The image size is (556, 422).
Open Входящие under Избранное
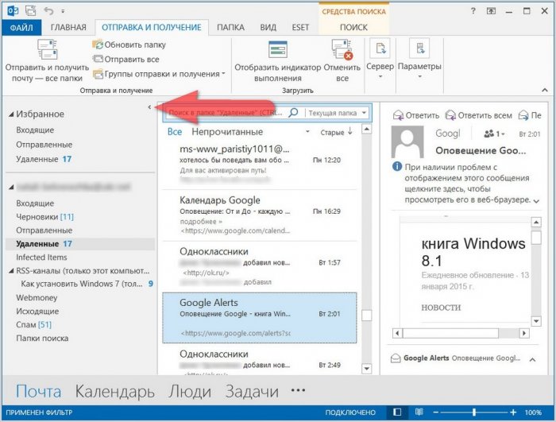coord(35,130)
